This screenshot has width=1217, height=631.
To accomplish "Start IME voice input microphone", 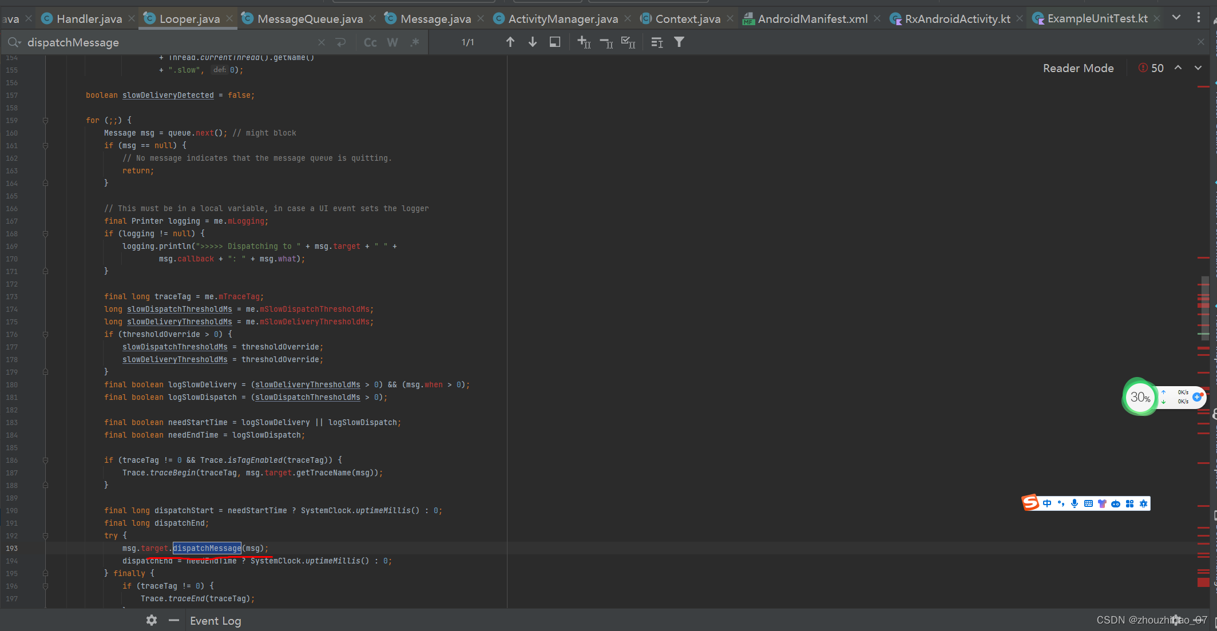I will click(x=1075, y=503).
